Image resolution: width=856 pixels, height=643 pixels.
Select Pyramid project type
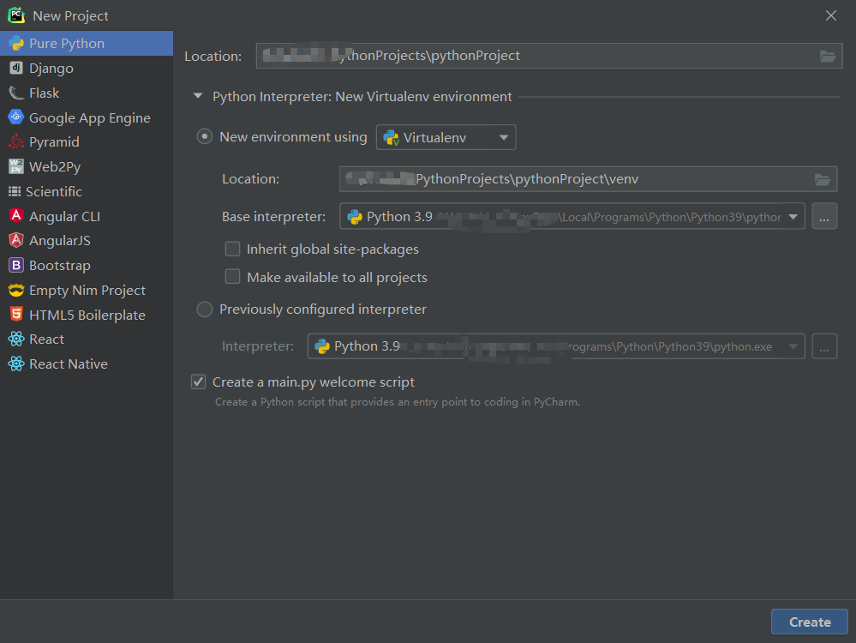point(87,142)
